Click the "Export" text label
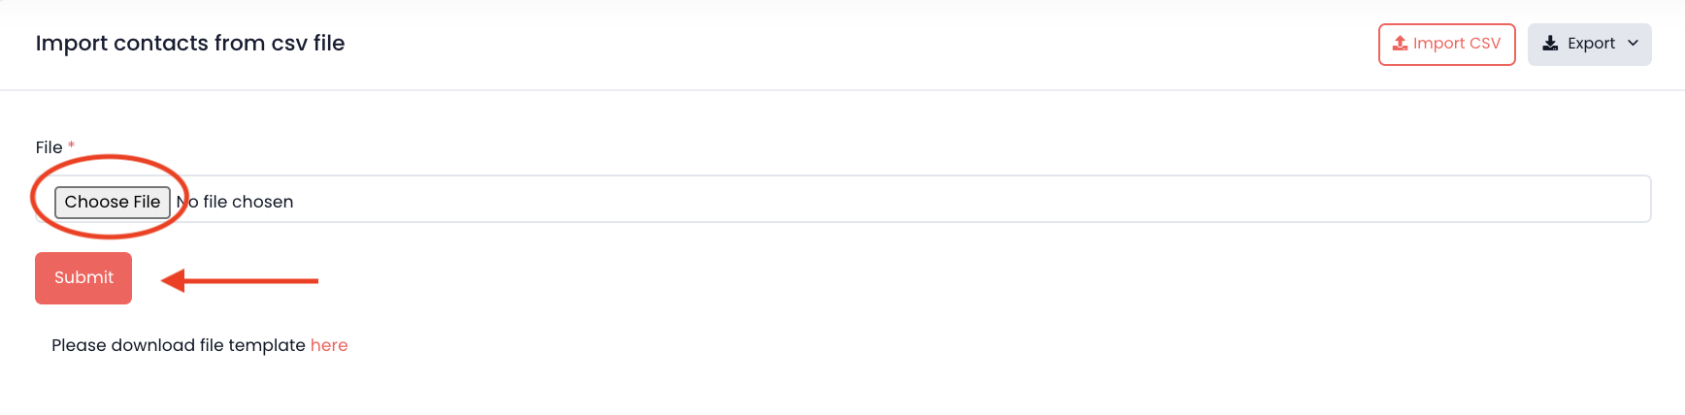Image resolution: width=1685 pixels, height=415 pixels. pyautogui.click(x=1591, y=44)
